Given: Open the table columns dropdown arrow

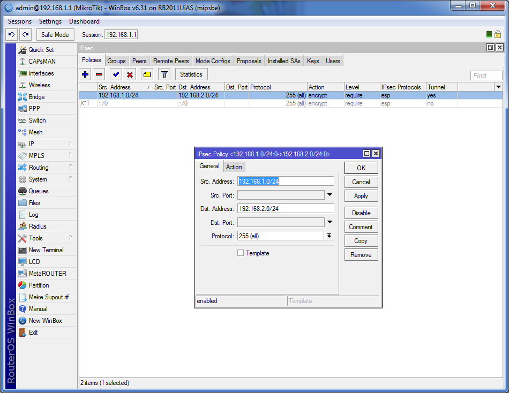Looking at the screenshot, I should pos(498,87).
